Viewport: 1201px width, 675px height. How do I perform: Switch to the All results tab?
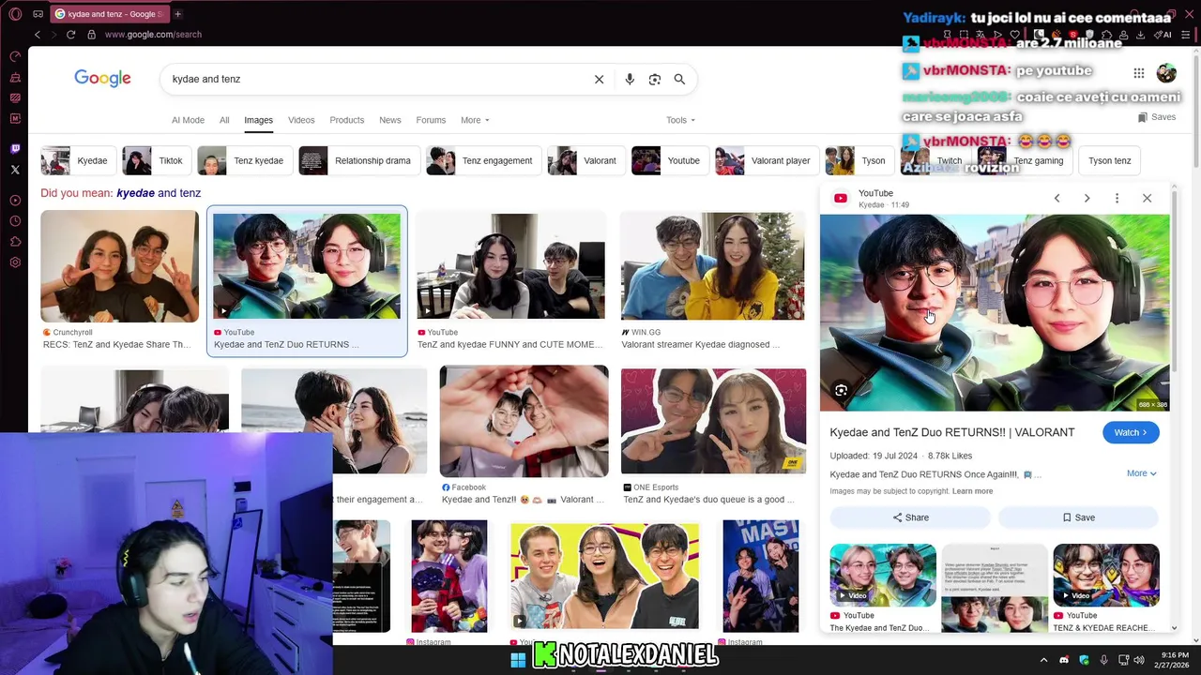tap(224, 120)
